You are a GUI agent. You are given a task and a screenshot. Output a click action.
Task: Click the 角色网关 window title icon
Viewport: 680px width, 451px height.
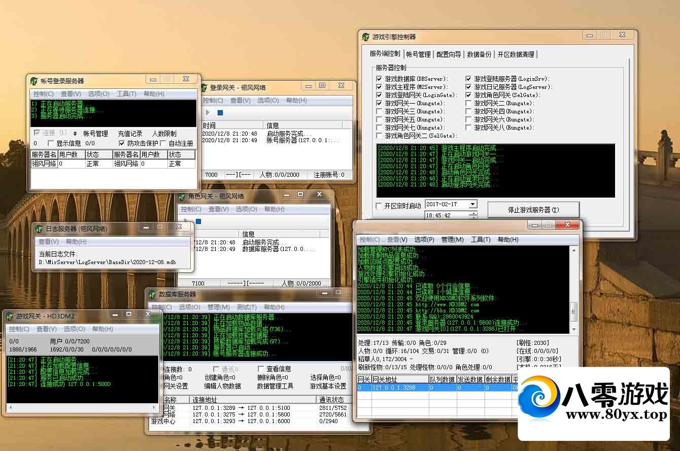pyautogui.click(x=182, y=197)
